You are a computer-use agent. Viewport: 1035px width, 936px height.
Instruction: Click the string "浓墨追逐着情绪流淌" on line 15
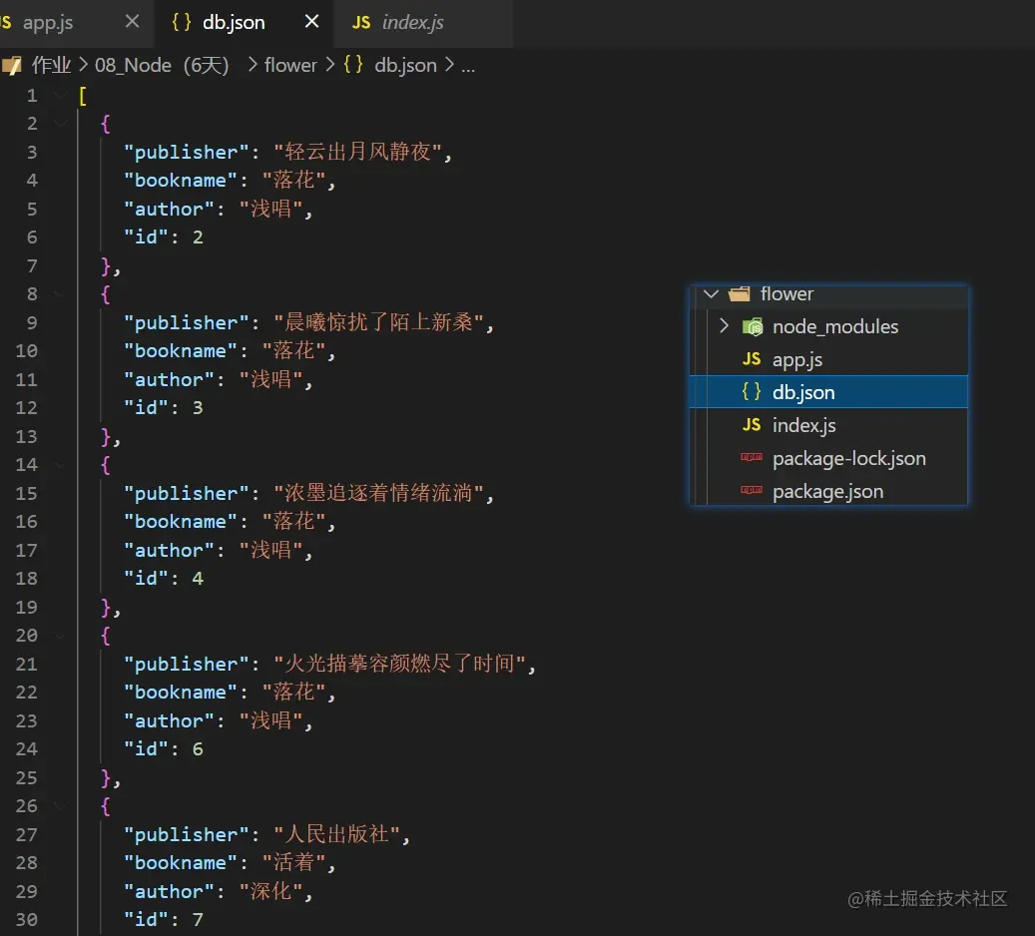[x=378, y=493]
